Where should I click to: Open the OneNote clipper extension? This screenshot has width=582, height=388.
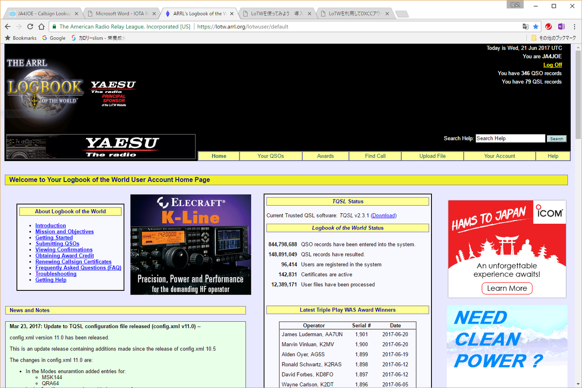[x=561, y=27]
